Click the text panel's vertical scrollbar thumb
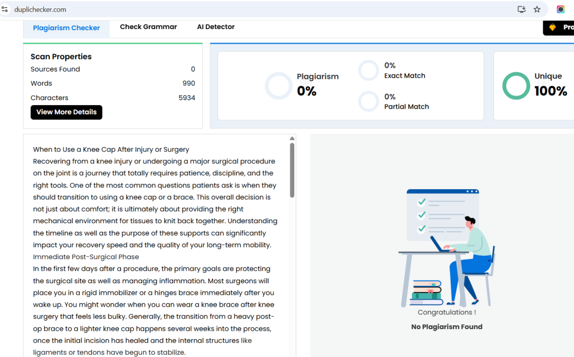 pos(292,170)
